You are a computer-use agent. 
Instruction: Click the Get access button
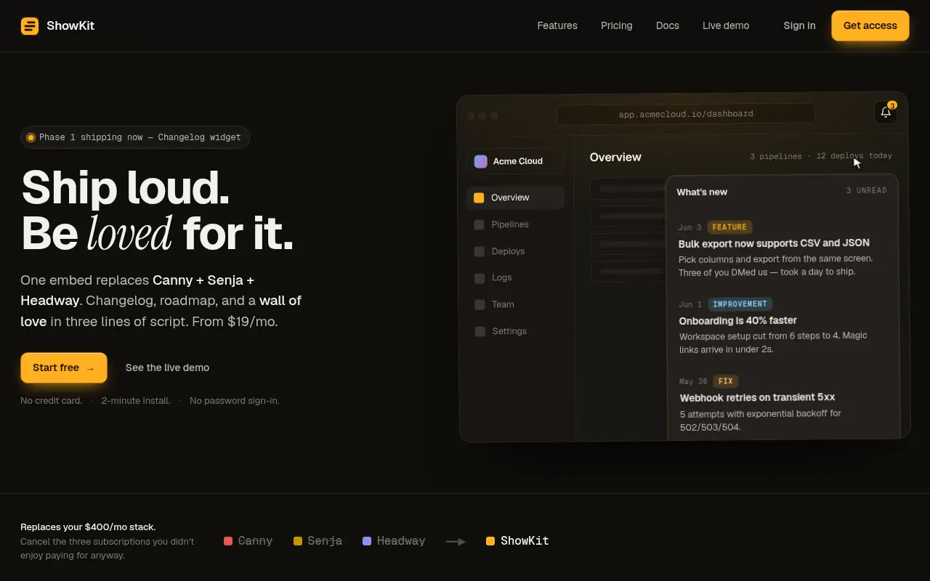coord(870,25)
